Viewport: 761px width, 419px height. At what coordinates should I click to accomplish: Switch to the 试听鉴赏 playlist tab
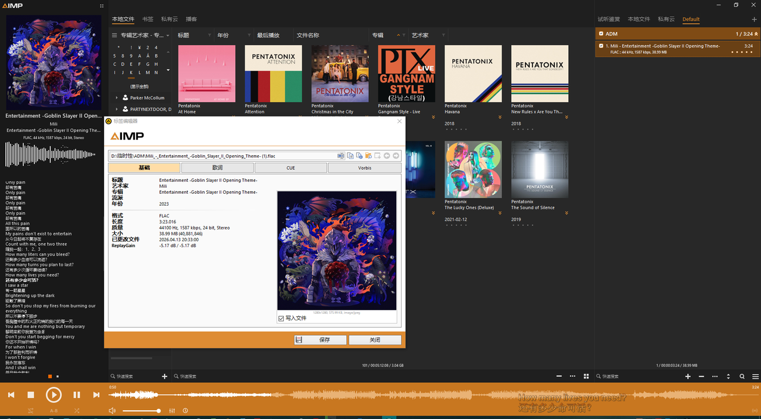609,19
